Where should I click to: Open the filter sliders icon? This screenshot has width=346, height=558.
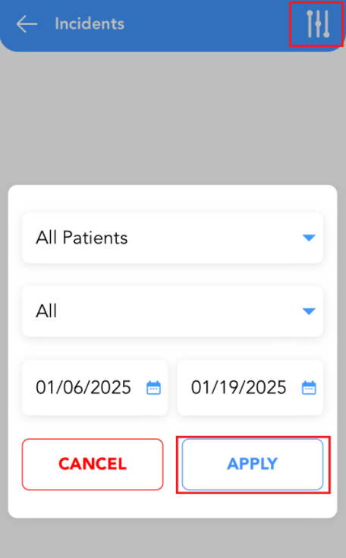(x=318, y=24)
